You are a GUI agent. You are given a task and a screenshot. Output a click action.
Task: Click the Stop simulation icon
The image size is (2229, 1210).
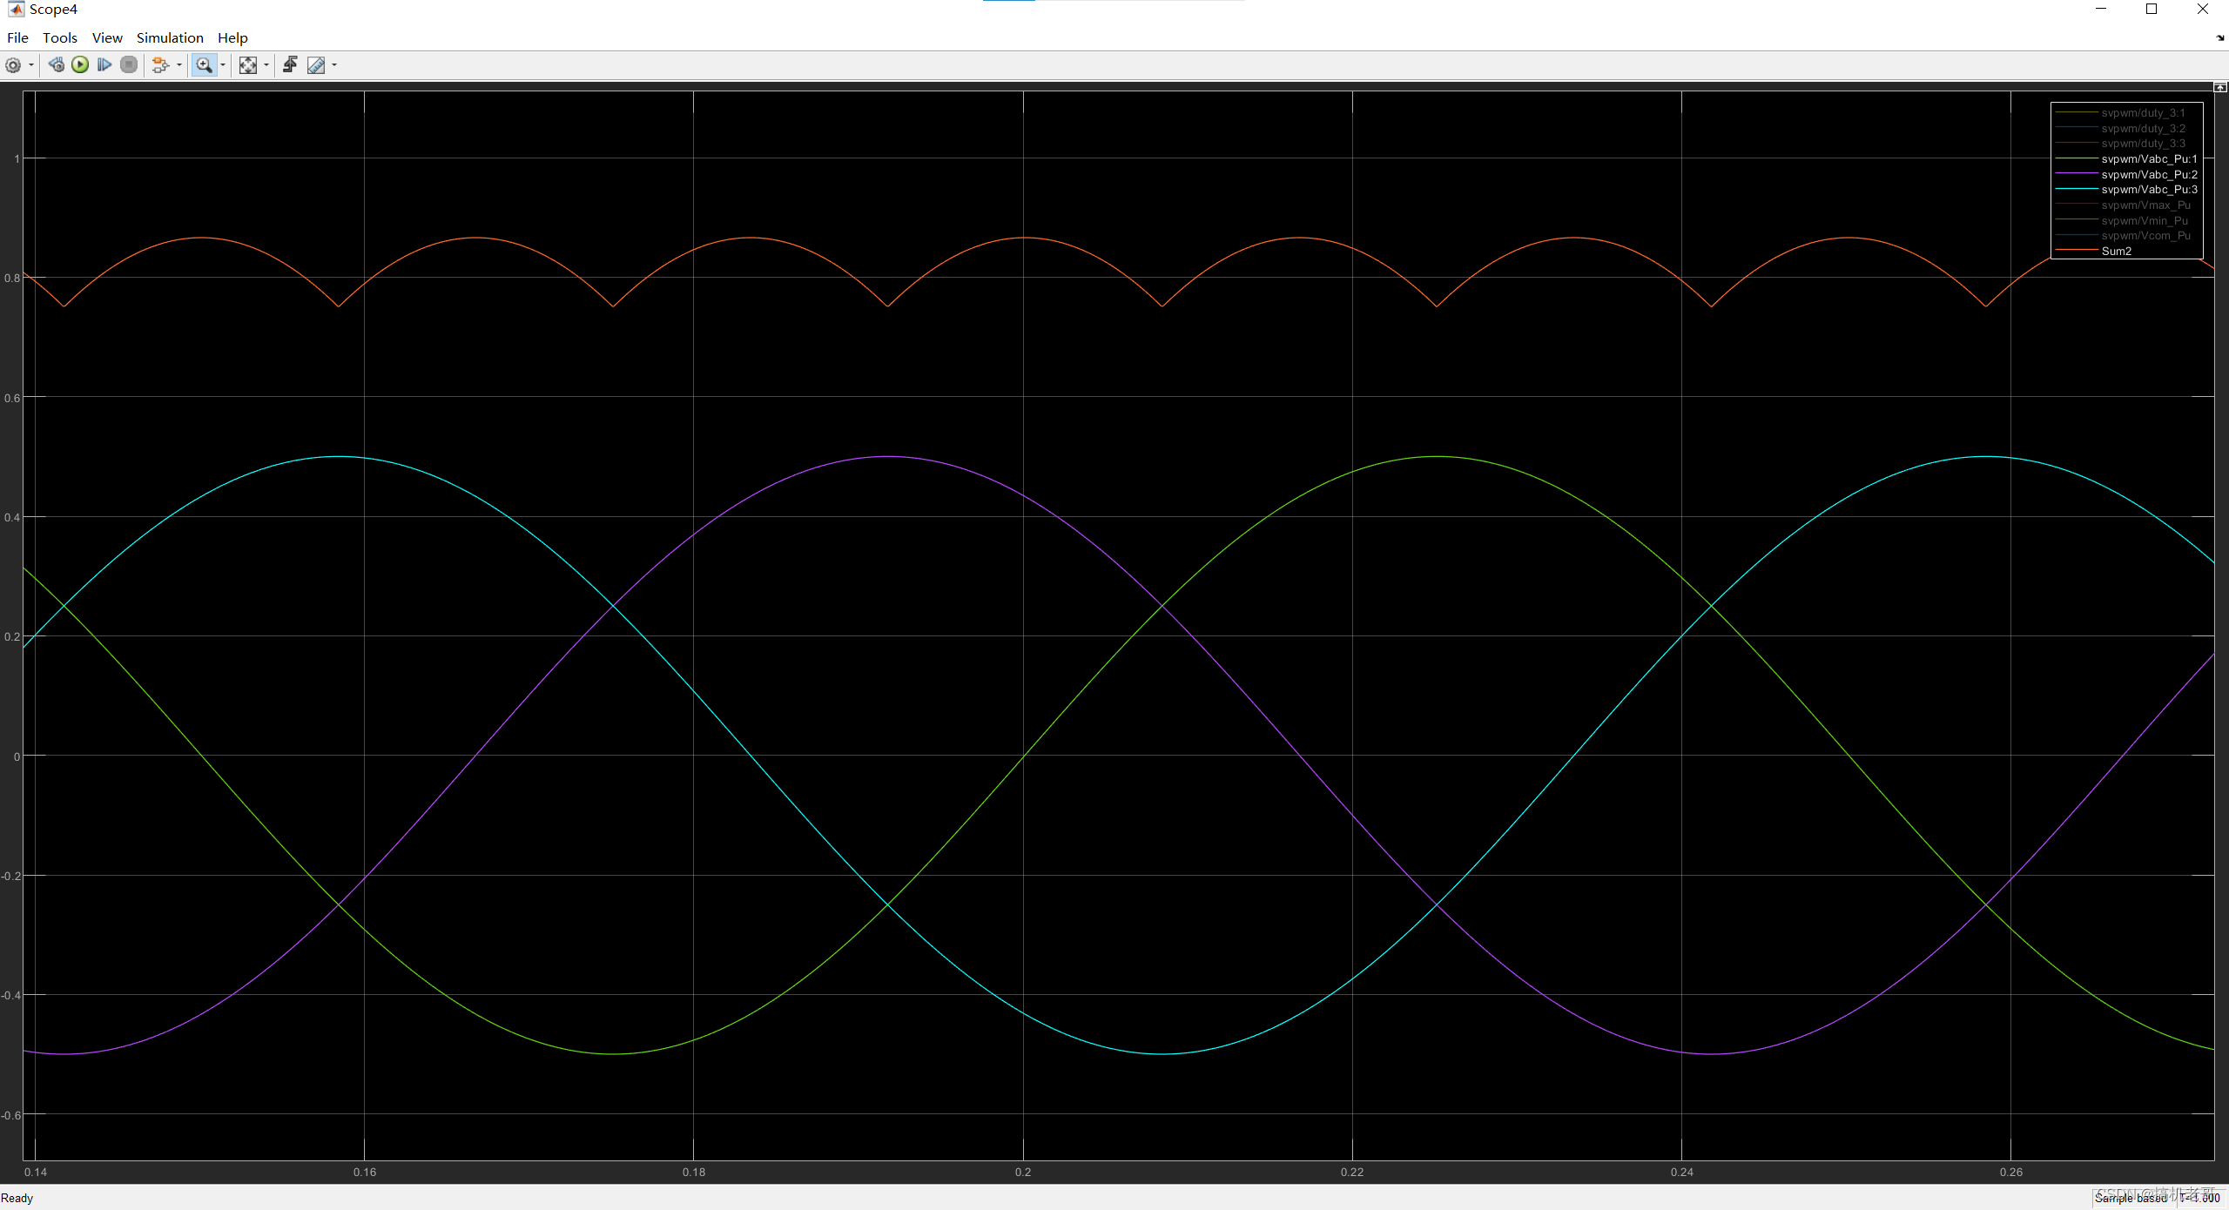coord(129,65)
